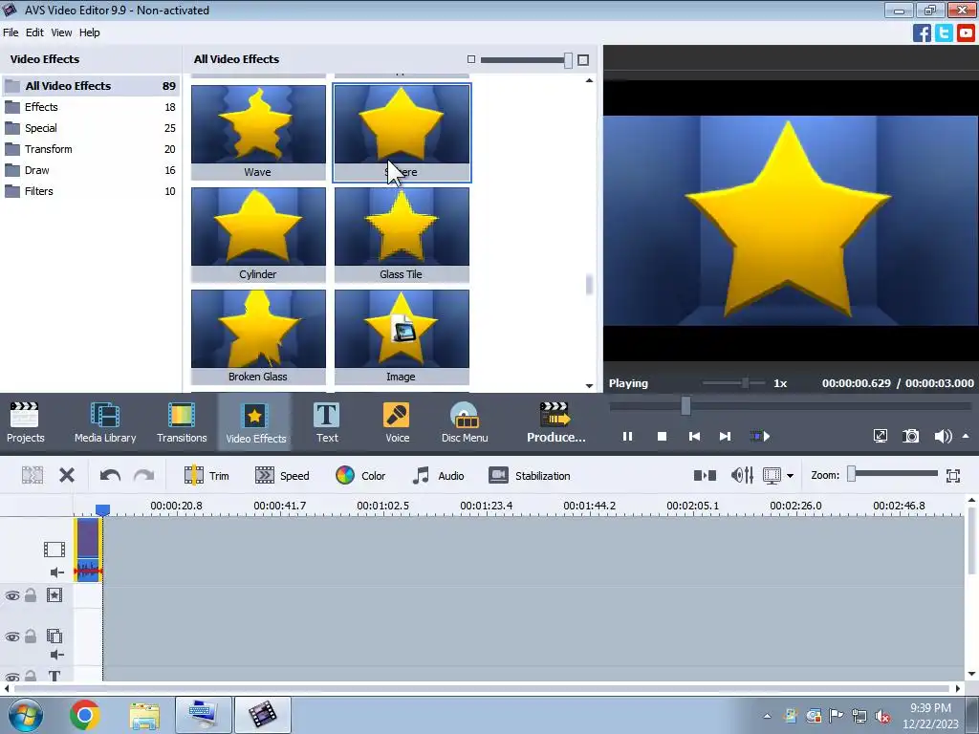Select the Cylinder effect thumbnail

point(258,234)
